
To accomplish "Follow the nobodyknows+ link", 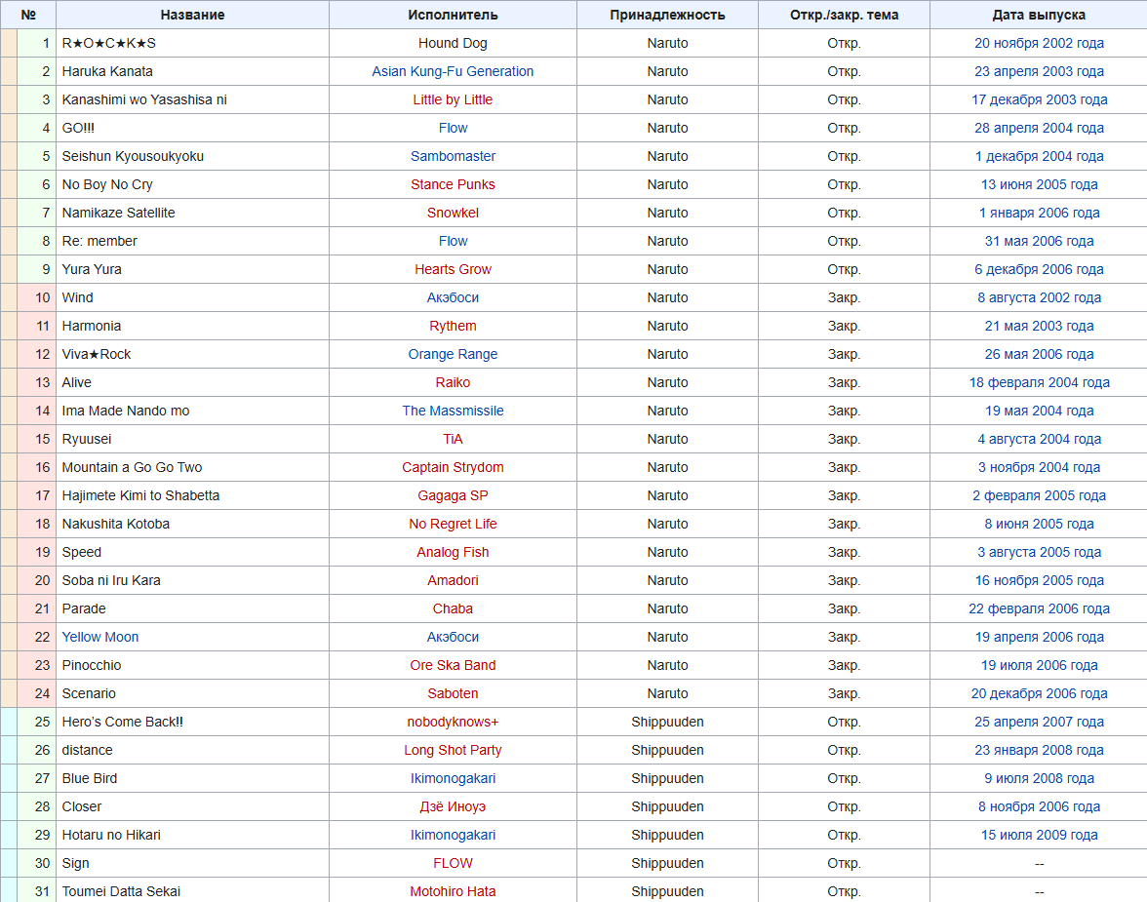I will pos(453,722).
